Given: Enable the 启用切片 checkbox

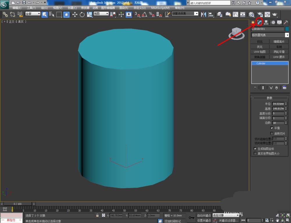Looking at the screenshot, I should pos(272,133).
